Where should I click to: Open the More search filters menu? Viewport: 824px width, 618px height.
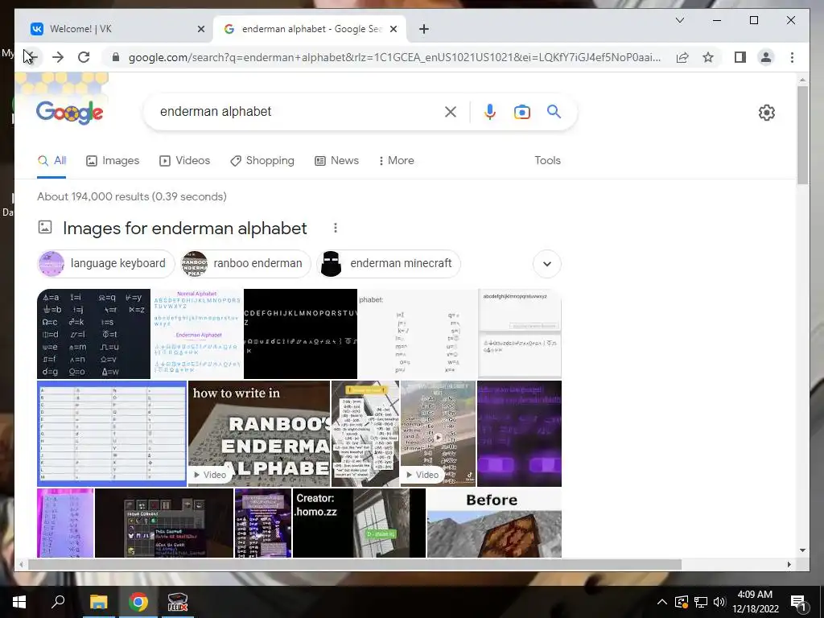coord(397,161)
